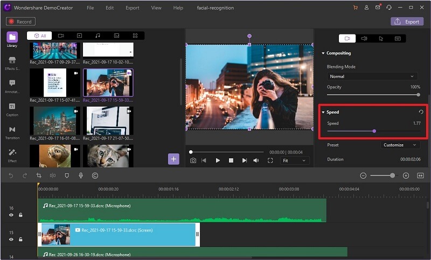Click the undo arrow in timeline toolbar
Viewport: 431px width, 260px height.
(x=10, y=175)
